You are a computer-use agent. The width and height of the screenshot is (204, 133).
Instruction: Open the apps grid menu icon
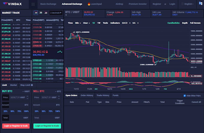pos(33,4)
